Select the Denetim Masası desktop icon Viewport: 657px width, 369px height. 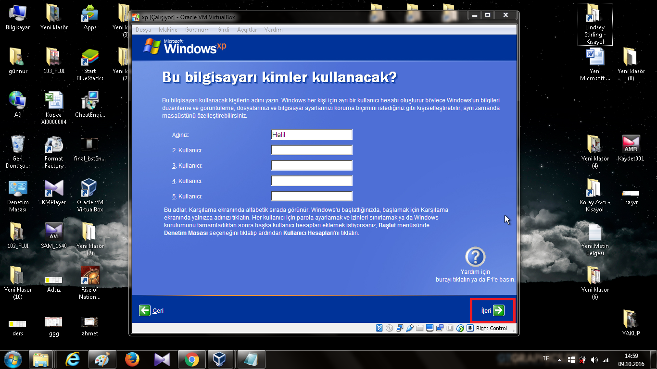coord(18,196)
